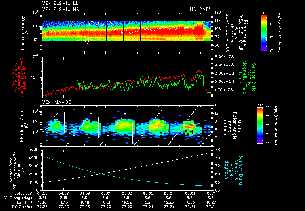Click the 63 degree SZA tick
The width and height of the screenshot is (305, 211).
[x=217, y=190]
